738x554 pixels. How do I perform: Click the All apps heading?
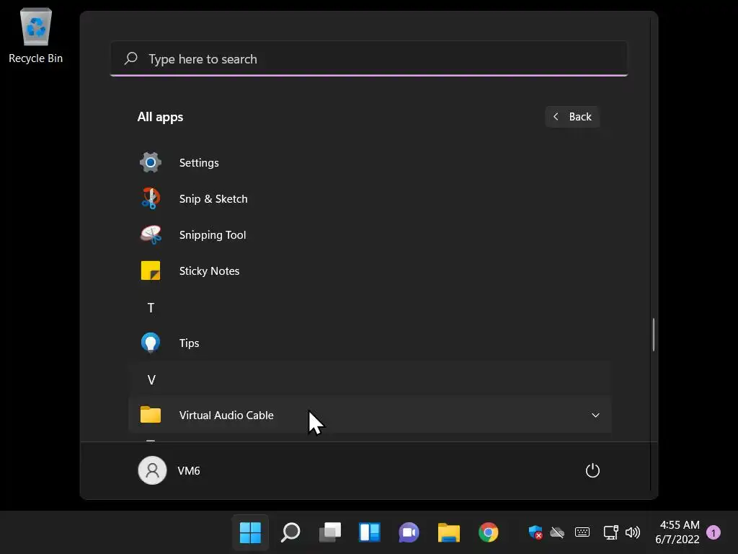pos(160,117)
